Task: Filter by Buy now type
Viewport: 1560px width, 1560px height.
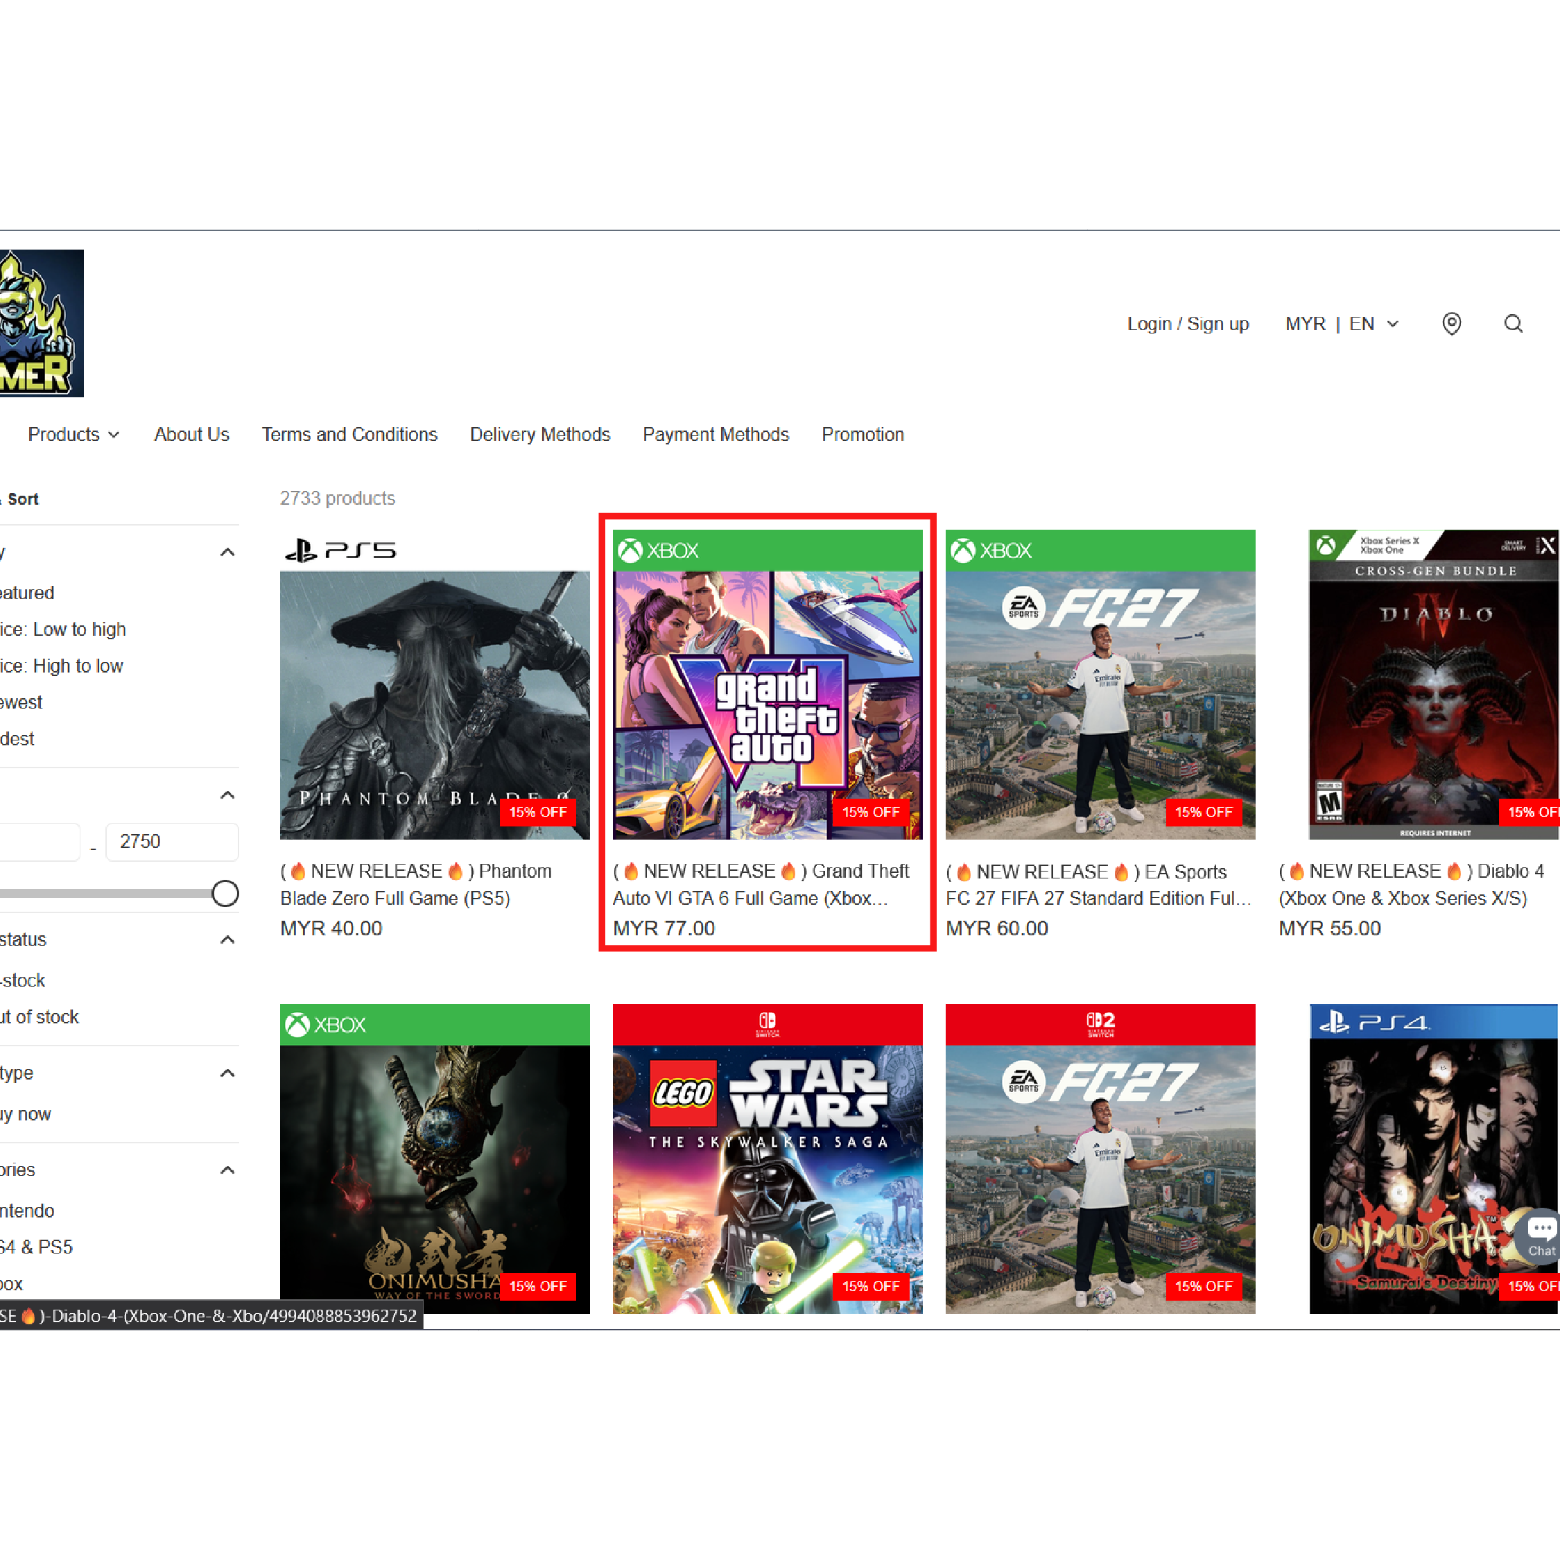Action: coord(25,1114)
